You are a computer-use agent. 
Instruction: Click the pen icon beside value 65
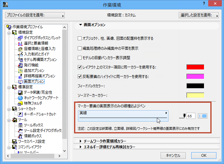click(x=182, y=116)
